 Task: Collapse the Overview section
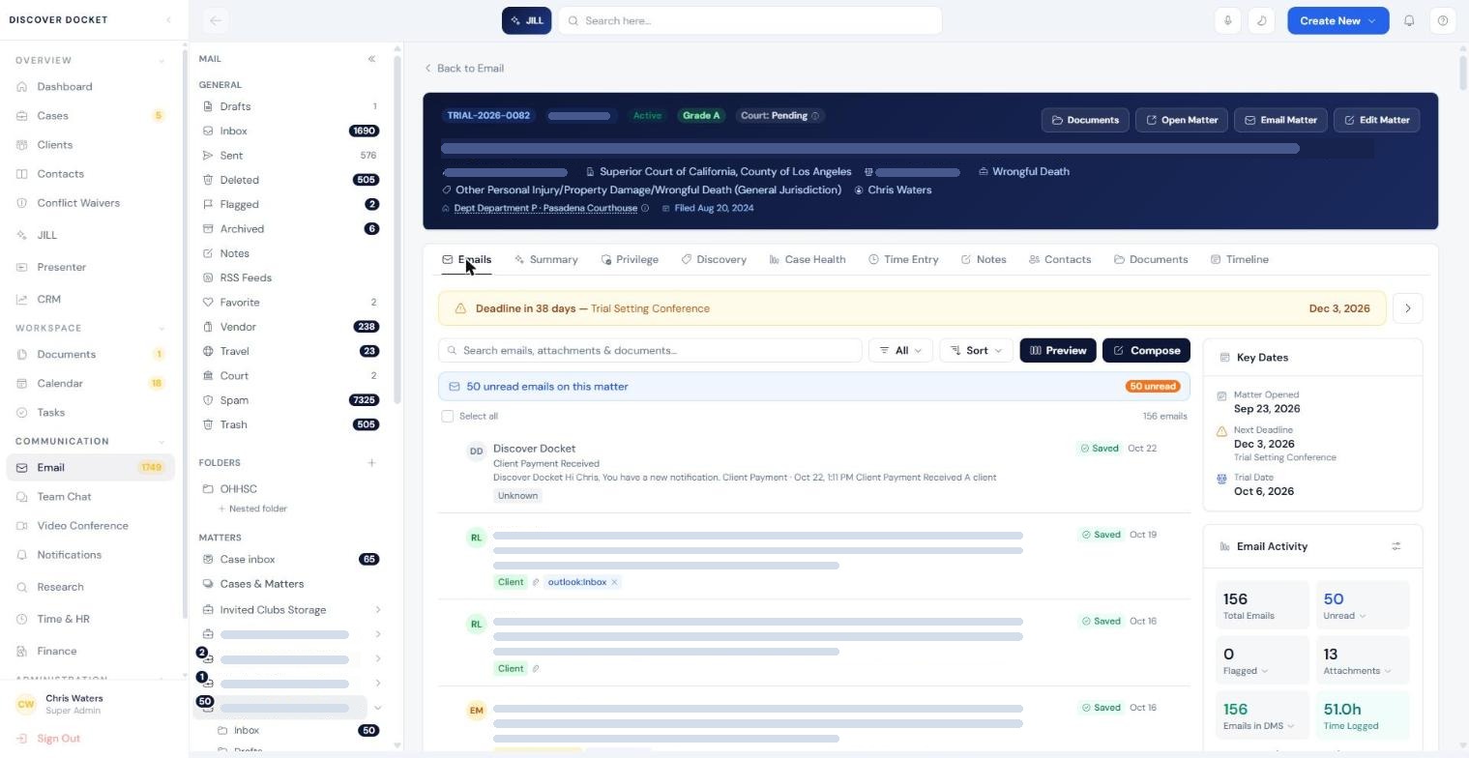point(161,61)
